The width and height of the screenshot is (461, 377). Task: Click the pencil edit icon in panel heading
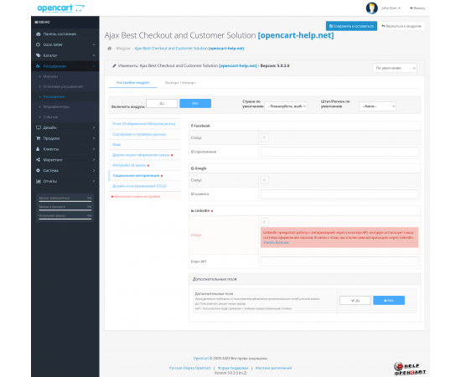[x=114, y=65]
